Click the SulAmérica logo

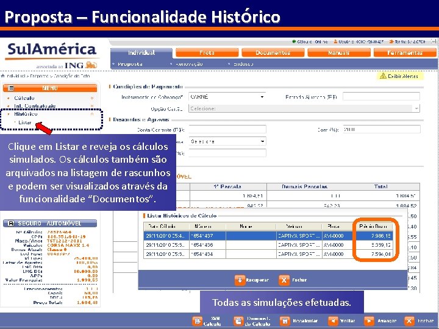click(x=52, y=49)
